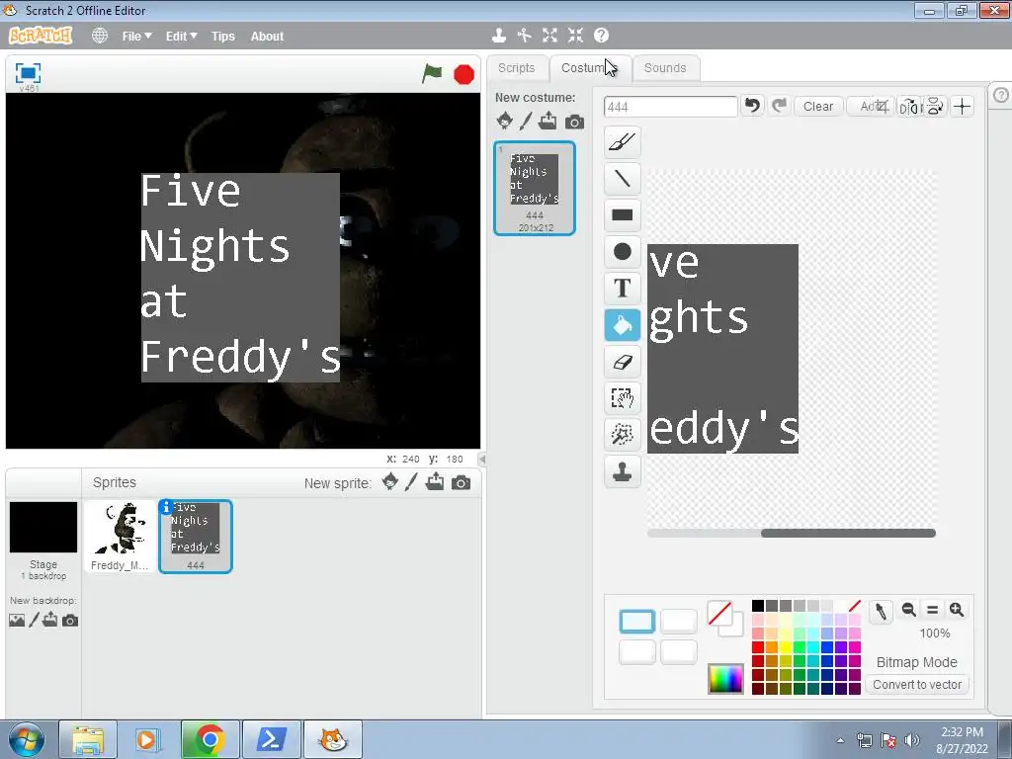Open the File menu
1012x759 pixels.
(136, 37)
